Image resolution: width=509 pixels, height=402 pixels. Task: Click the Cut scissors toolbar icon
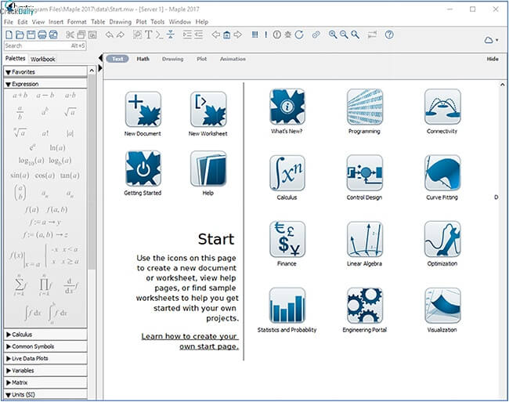pos(70,34)
